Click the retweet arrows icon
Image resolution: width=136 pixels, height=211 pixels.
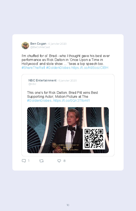pos(41,161)
